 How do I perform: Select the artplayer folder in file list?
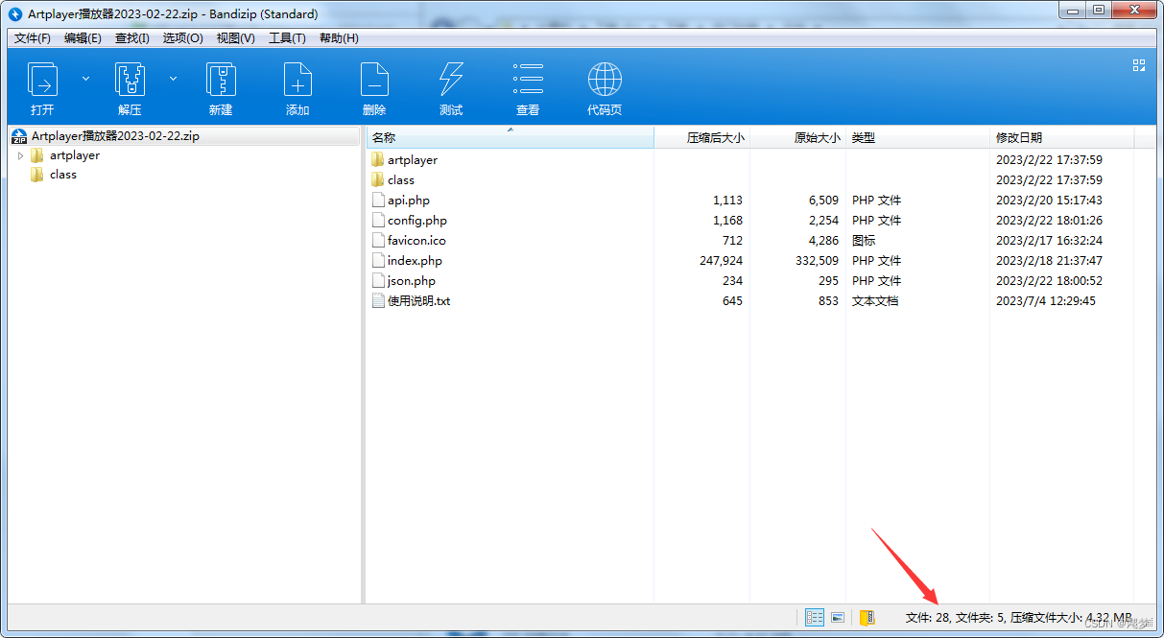click(x=413, y=160)
